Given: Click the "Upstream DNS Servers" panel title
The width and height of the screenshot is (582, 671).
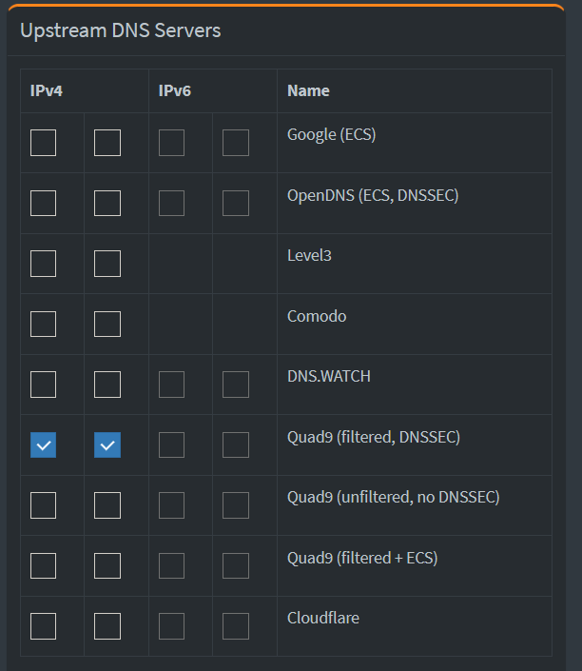Looking at the screenshot, I should pos(121,30).
